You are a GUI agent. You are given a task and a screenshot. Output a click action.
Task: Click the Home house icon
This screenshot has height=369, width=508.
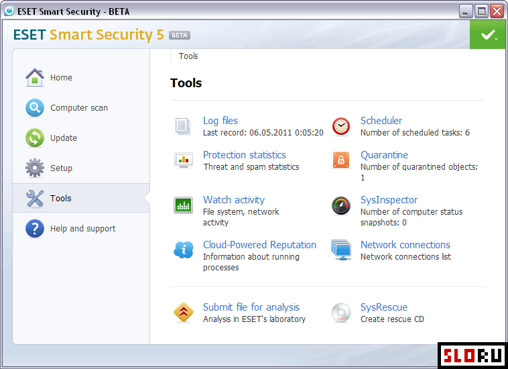click(x=35, y=78)
